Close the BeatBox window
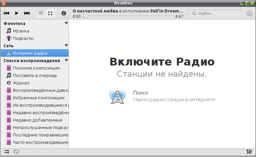 point(252,3)
